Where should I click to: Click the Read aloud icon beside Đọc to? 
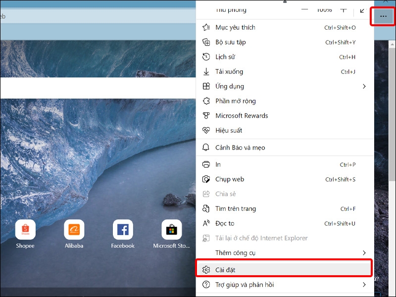206,223
